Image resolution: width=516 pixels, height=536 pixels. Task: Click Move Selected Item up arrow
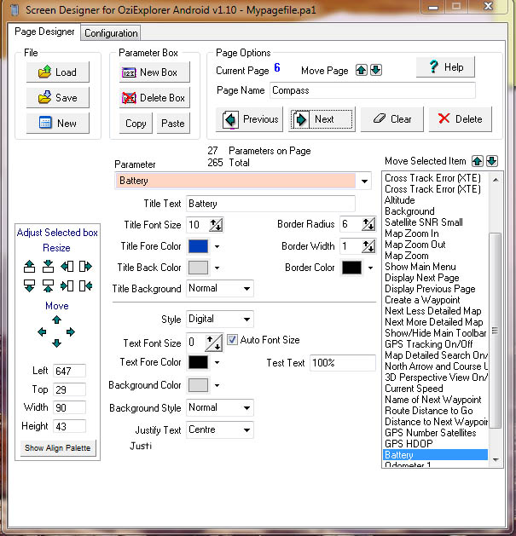coord(478,161)
